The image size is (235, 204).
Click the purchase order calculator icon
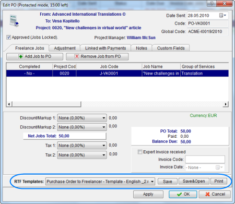click(x=14, y=21)
